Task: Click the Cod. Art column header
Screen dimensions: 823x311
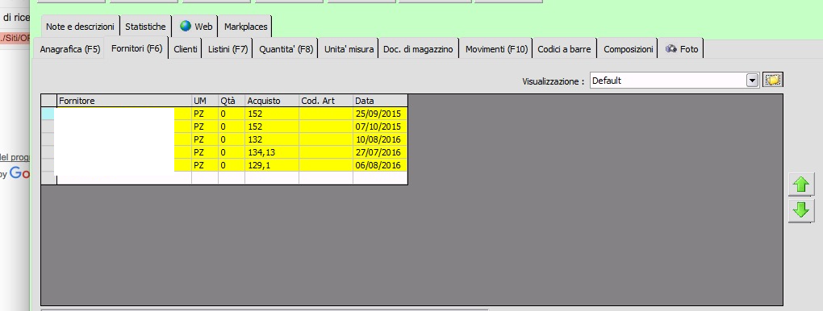Action: coord(326,101)
